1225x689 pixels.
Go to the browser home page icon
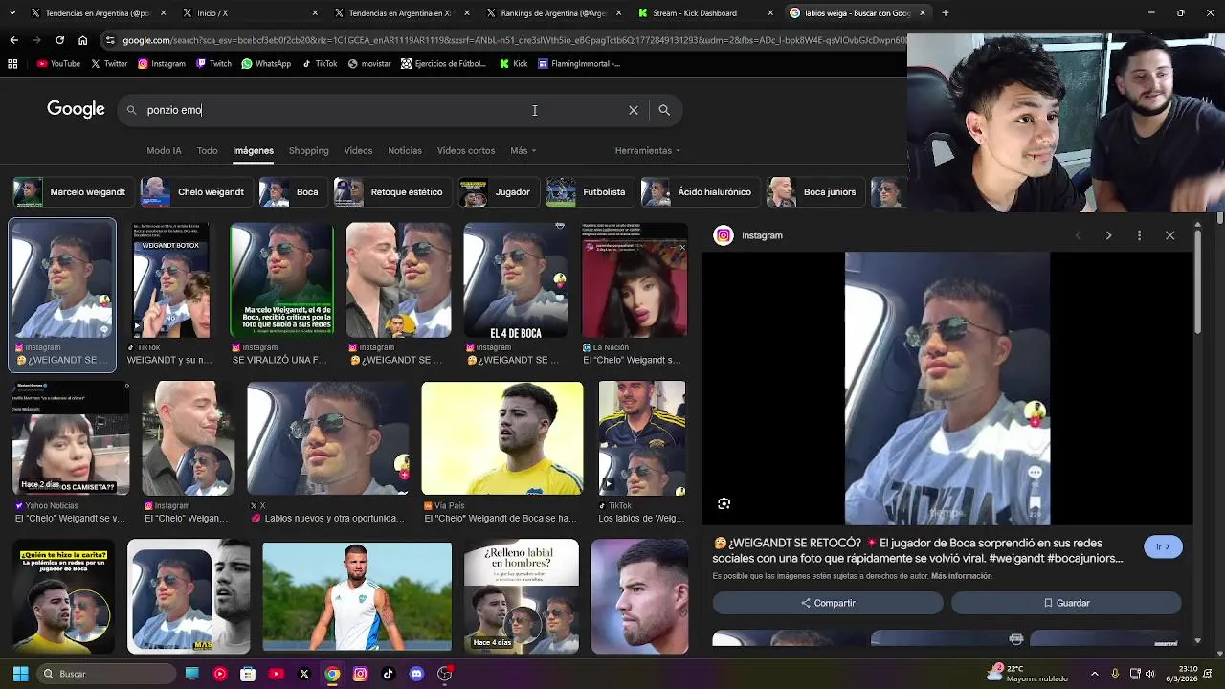[x=82, y=40]
